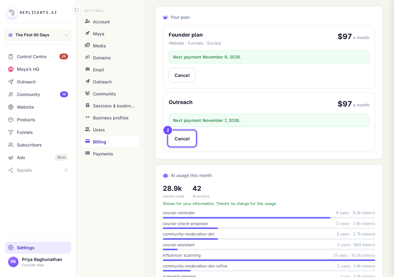Click the Billing card icon in settings
394x277 pixels.
click(88, 141)
